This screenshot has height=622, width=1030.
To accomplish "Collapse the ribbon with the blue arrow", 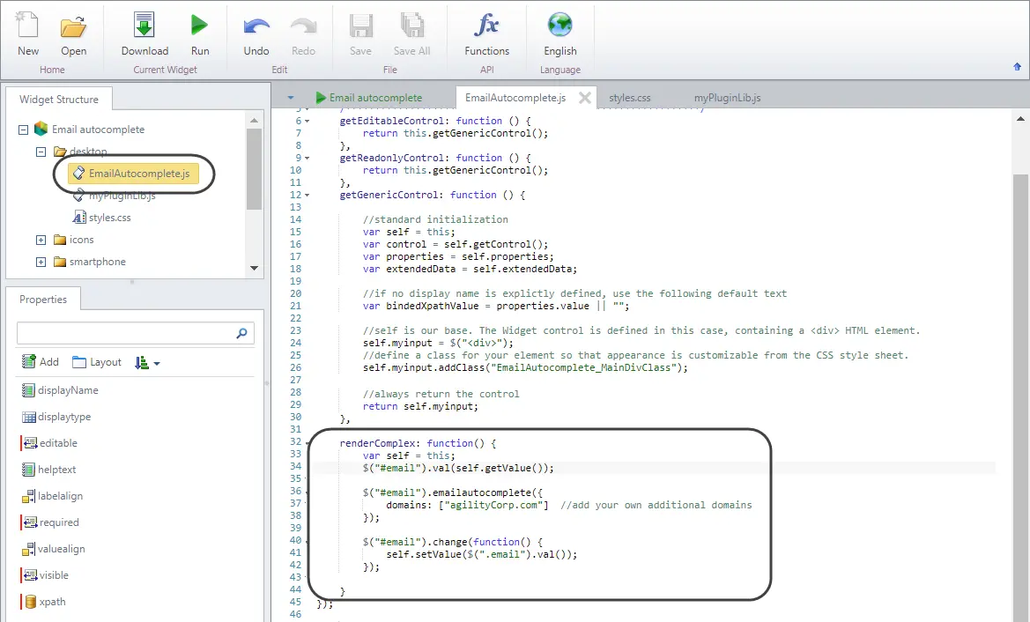I will coord(1017,66).
